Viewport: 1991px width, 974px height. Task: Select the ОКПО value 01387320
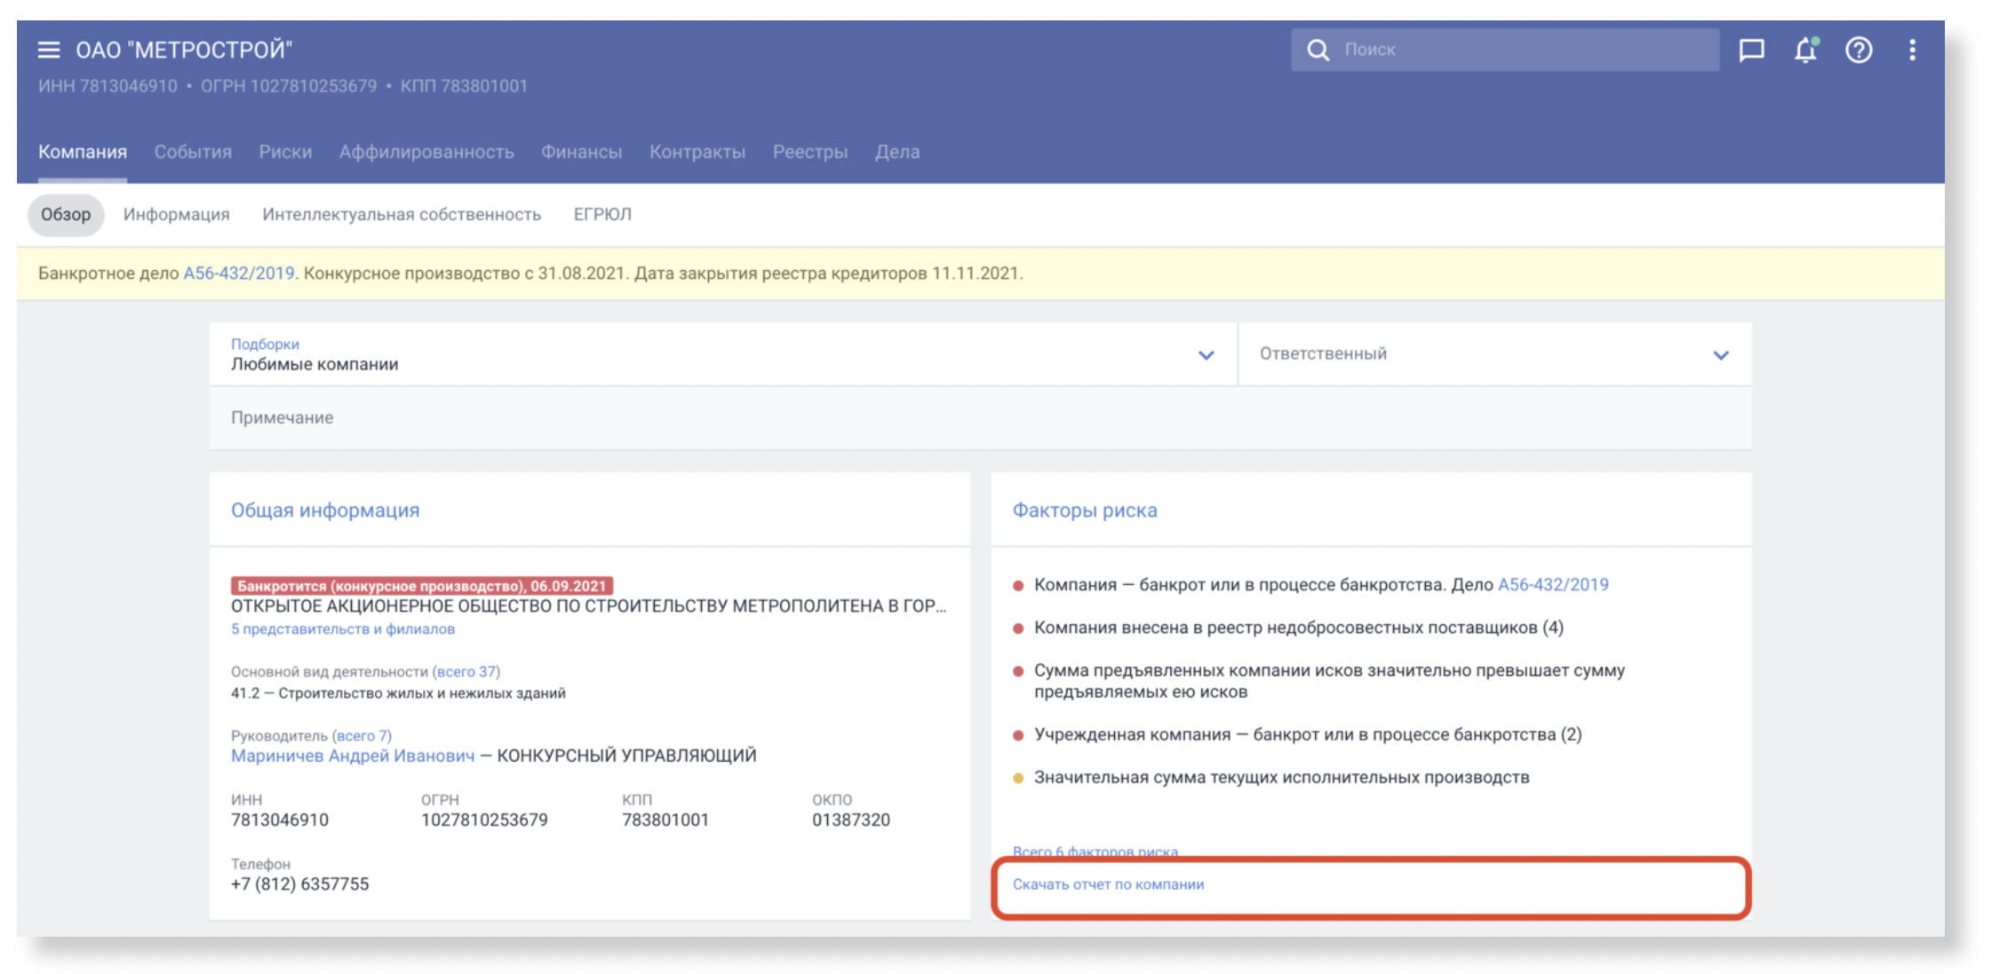(x=851, y=820)
